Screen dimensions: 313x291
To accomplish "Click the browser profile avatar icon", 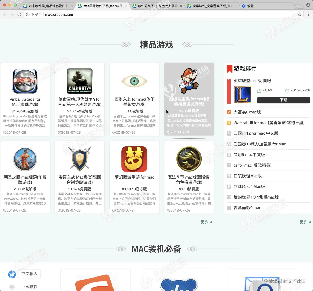I will pos(309,5).
